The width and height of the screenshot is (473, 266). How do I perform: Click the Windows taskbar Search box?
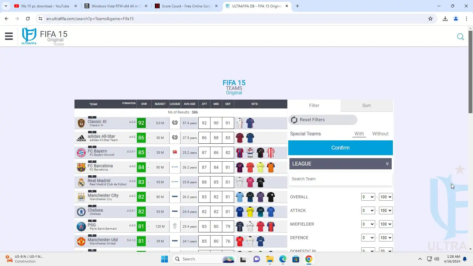pos(204,259)
